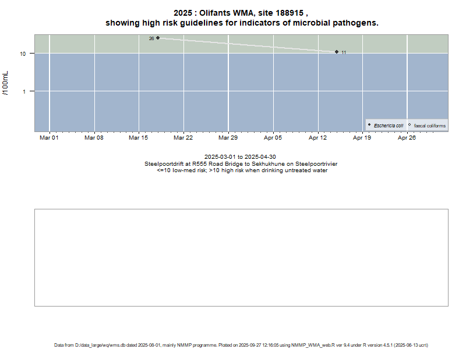The image size is (466, 349).
Task: Select the Escherichia coli legend label
Action: point(389,126)
